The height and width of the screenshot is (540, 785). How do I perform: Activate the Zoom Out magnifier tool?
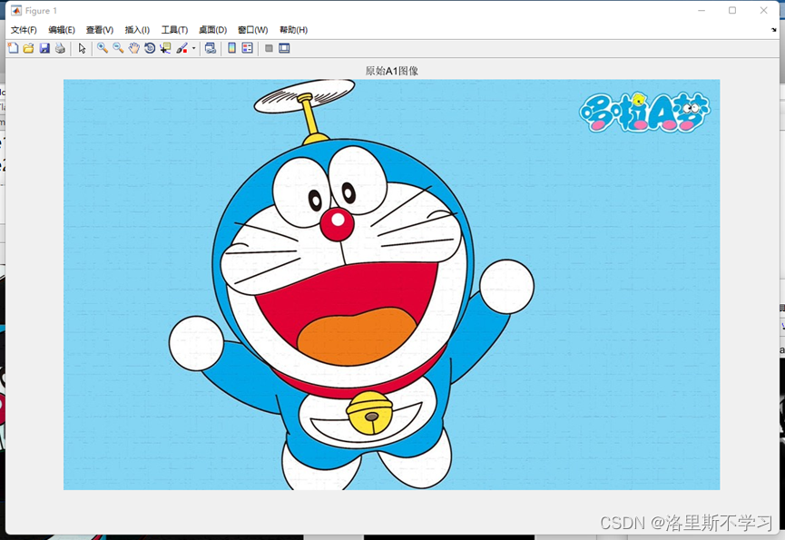coord(118,48)
